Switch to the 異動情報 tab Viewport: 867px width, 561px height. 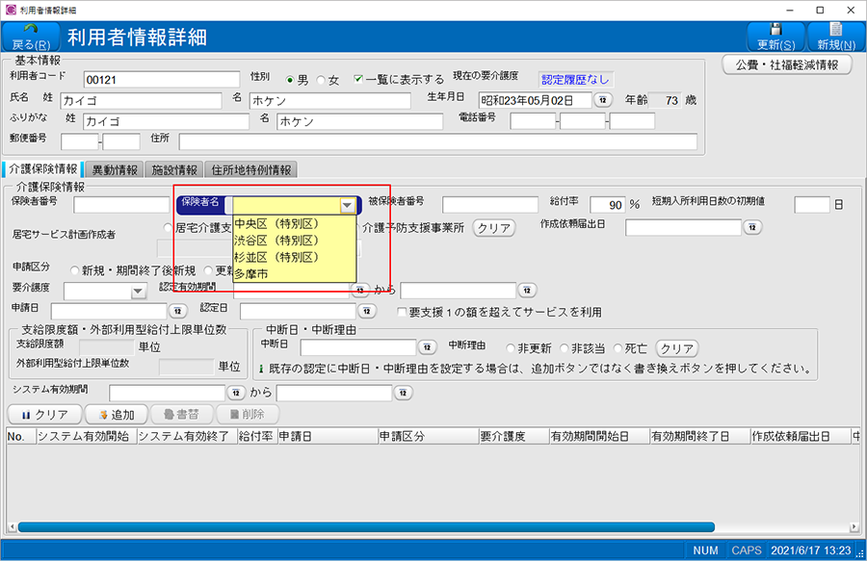pyautogui.click(x=115, y=170)
